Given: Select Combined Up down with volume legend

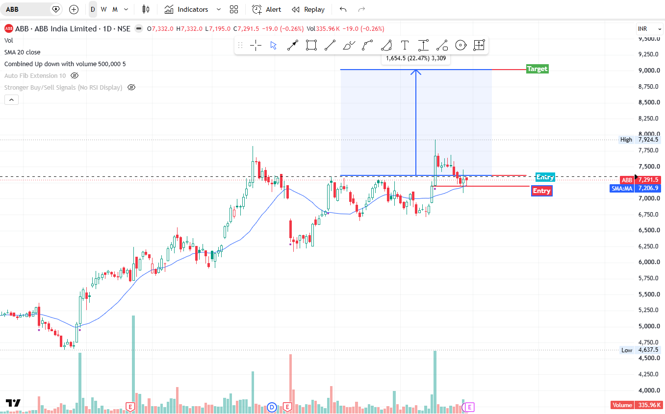Looking at the screenshot, I should 65,64.
